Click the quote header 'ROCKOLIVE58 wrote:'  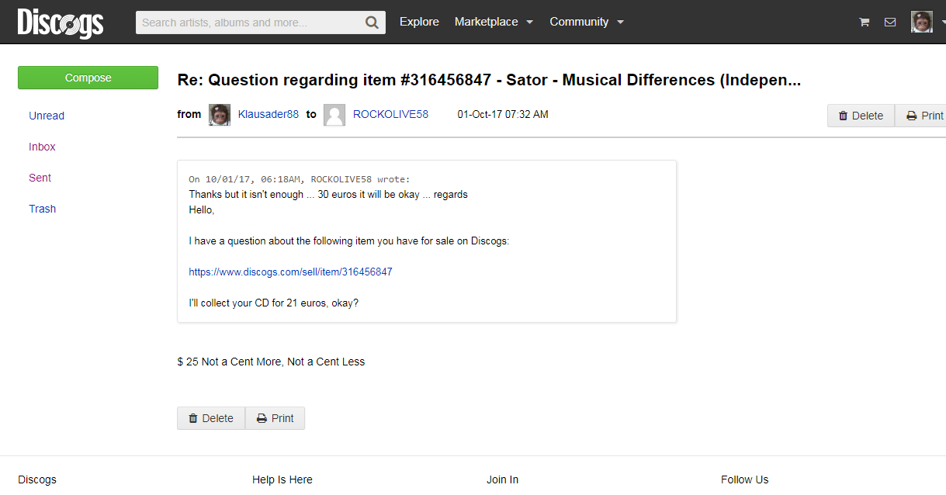[361, 179]
